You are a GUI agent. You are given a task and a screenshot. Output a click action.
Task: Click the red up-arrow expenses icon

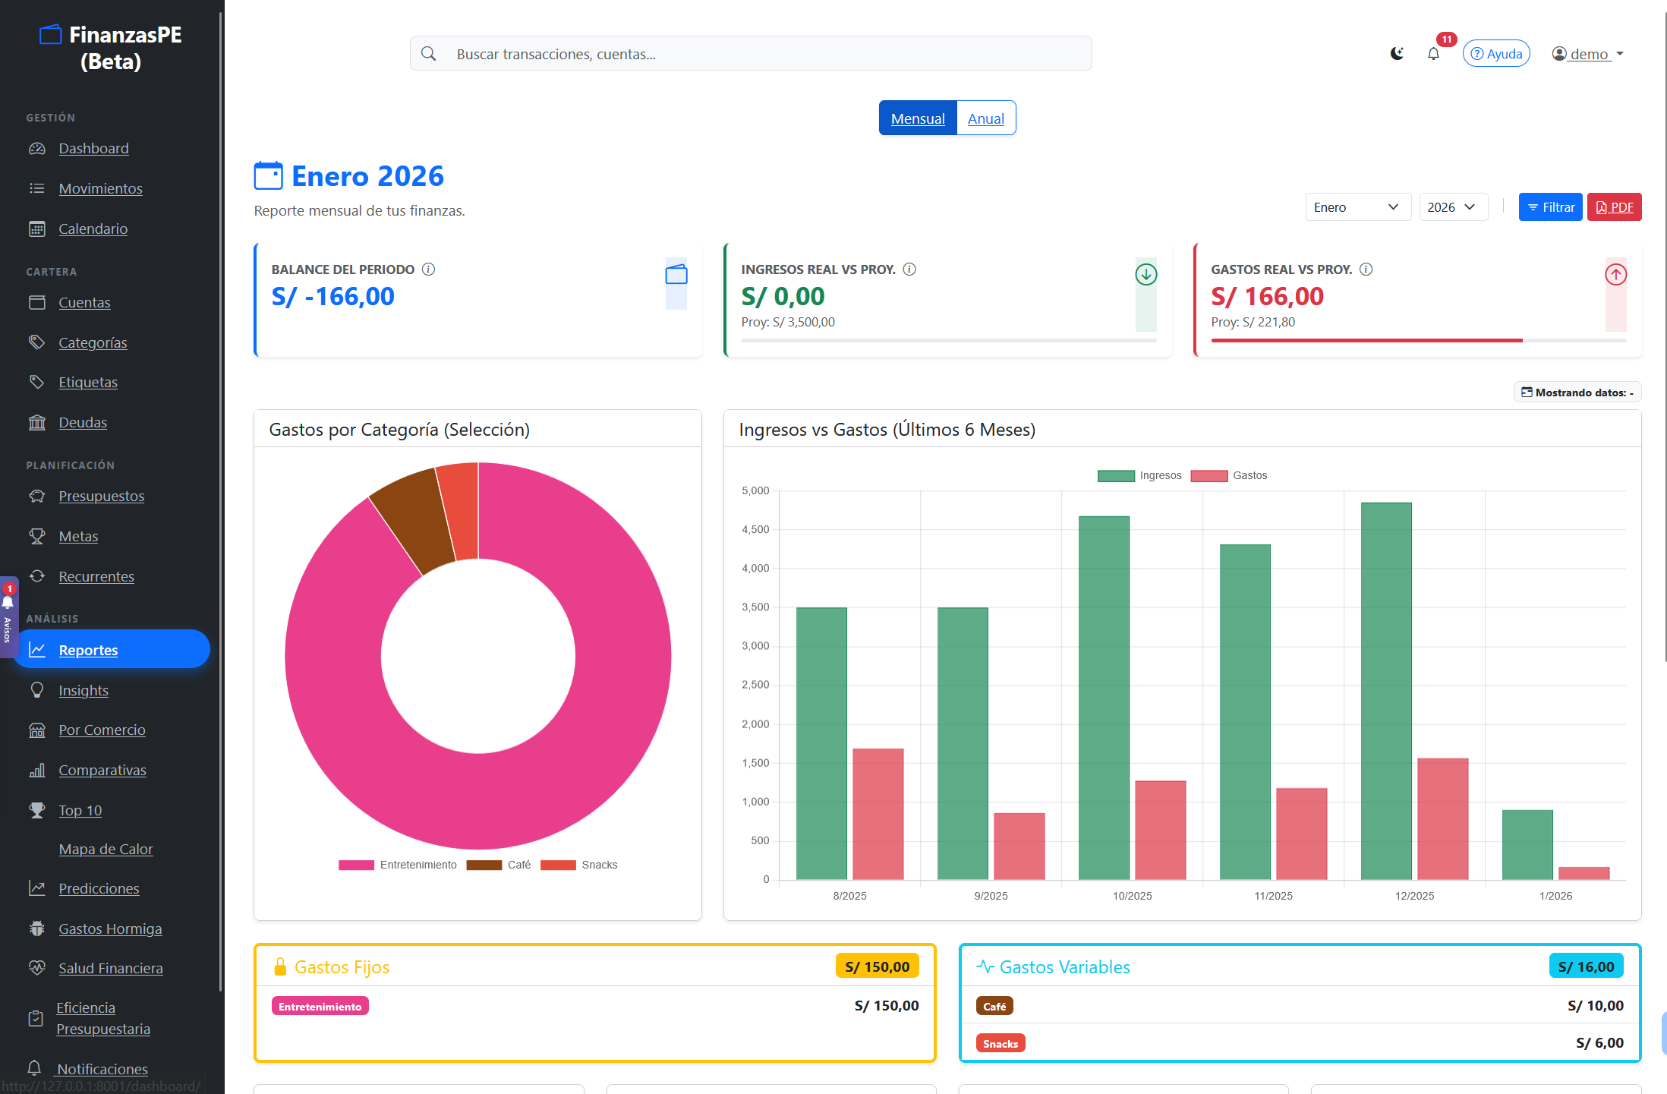point(1616,274)
